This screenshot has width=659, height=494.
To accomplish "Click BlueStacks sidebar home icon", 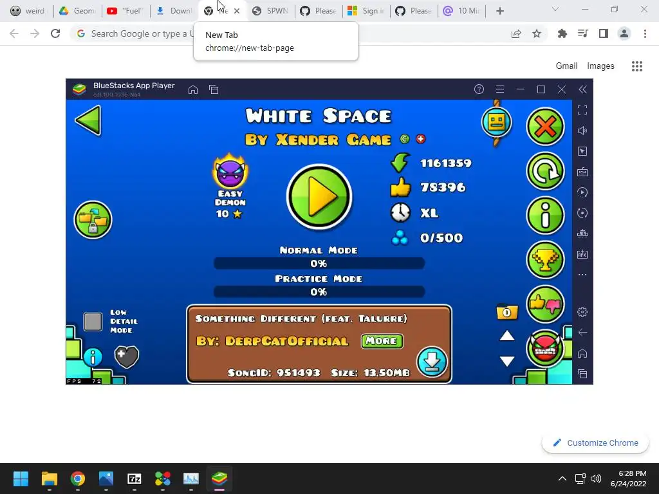I will [x=582, y=353].
